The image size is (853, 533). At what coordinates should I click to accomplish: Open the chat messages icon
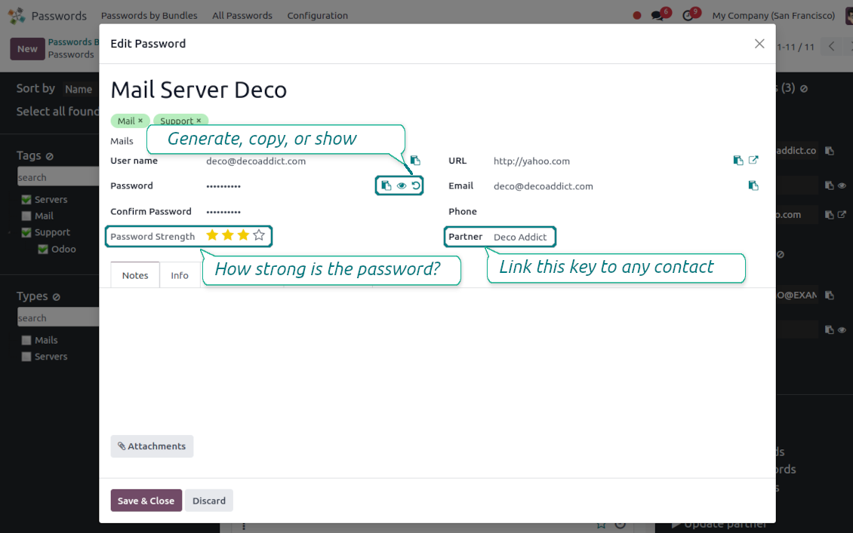pyautogui.click(x=658, y=16)
